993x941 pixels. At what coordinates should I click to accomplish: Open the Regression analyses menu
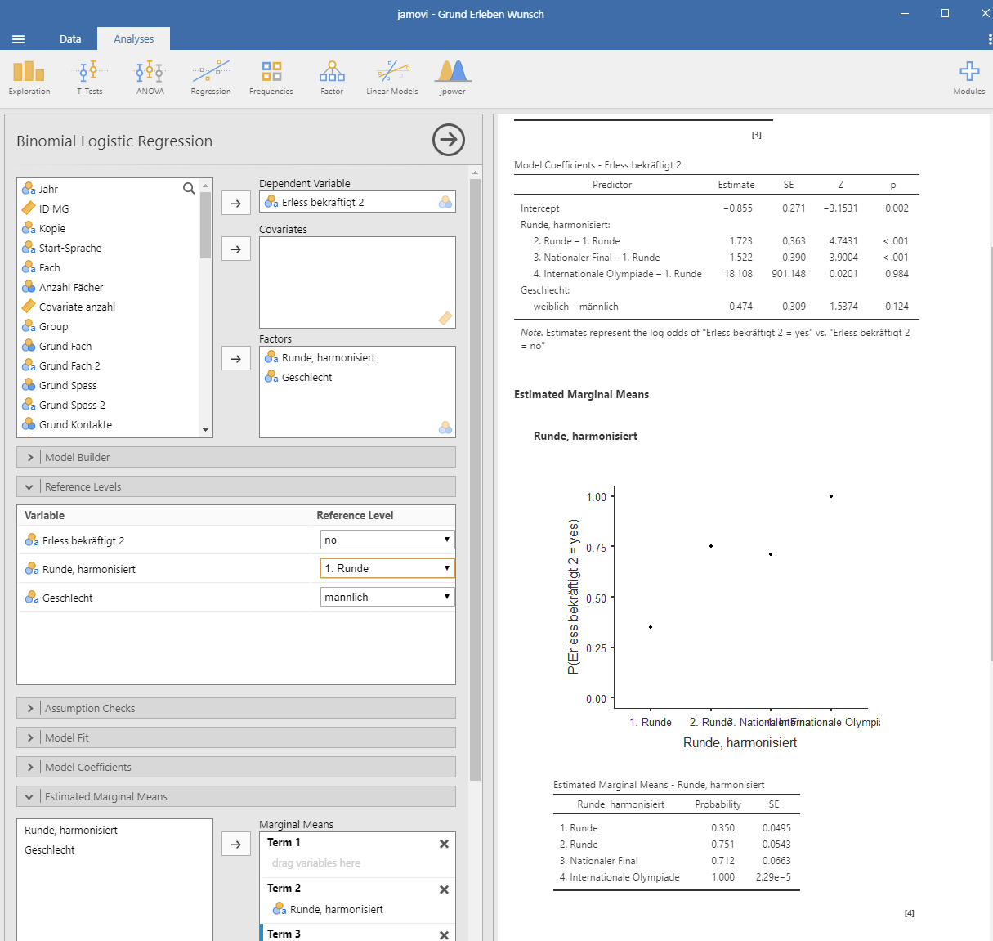pos(211,78)
